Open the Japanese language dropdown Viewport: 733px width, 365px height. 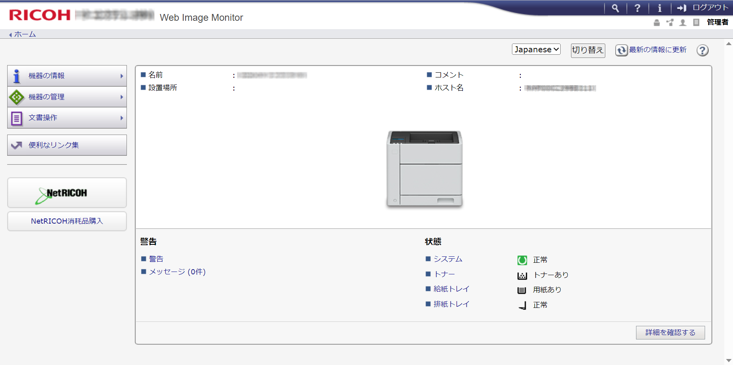tap(536, 49)
